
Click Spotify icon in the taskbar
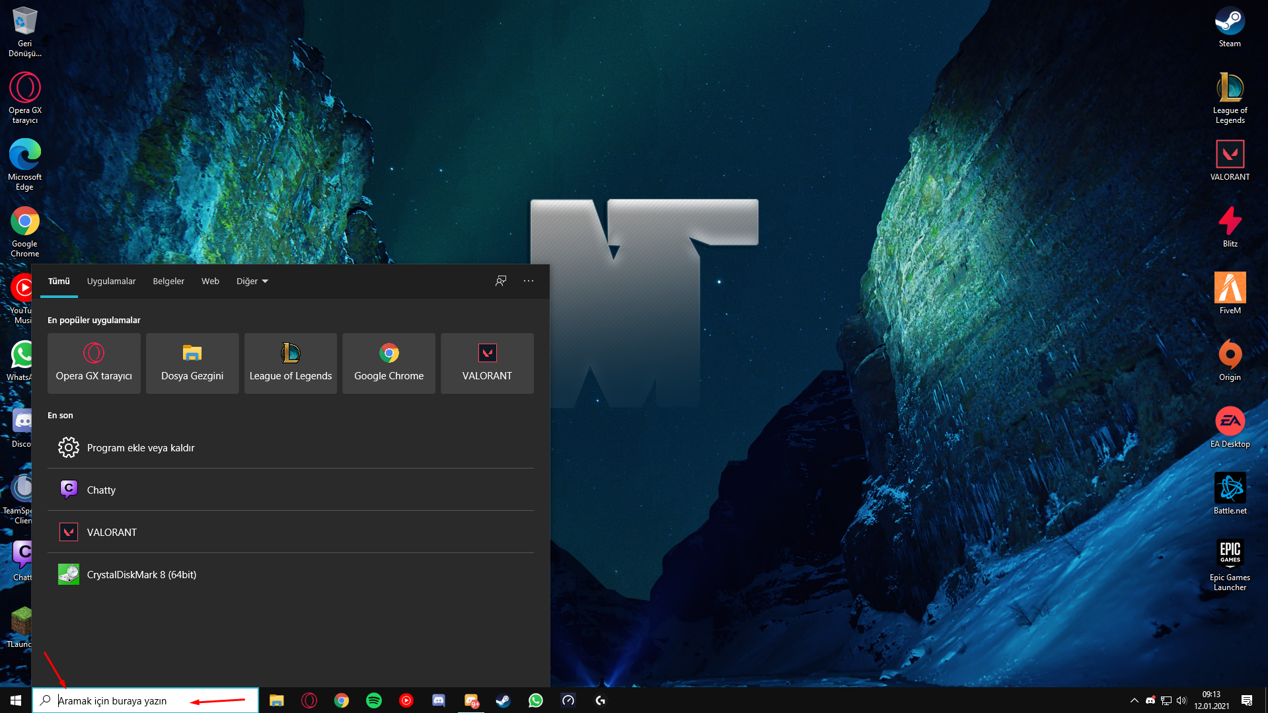374,700
